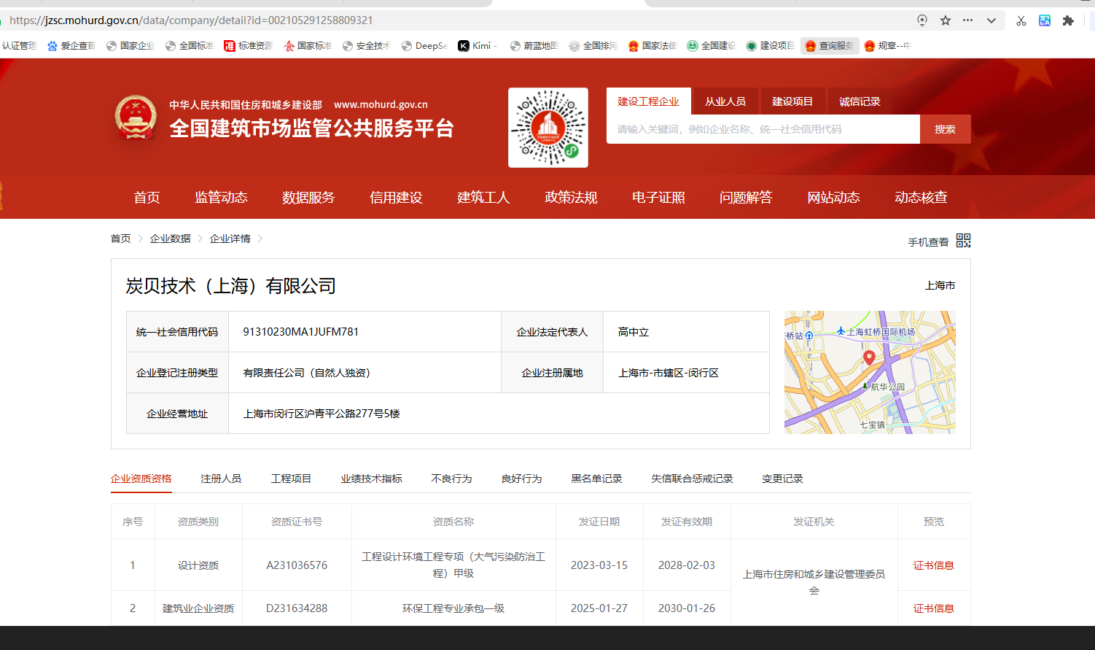
Task: Click the keyword search input field
Action: [x=763, y=129]
